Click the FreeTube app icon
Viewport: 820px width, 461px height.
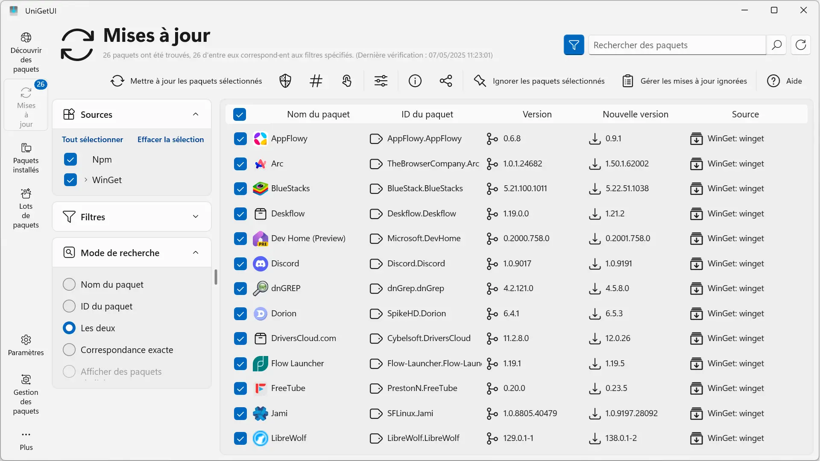click(x=261, y=388)
